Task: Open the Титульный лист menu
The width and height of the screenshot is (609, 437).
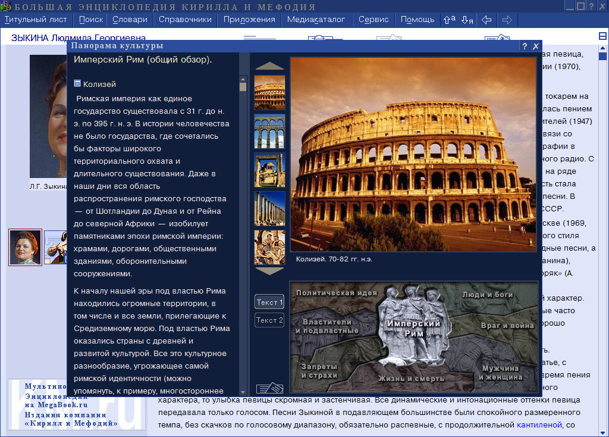Action: click(x=36, y=20)
